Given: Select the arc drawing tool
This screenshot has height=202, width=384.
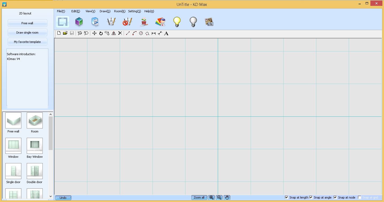Looking at the screenshot, I should tap(134, 33).
